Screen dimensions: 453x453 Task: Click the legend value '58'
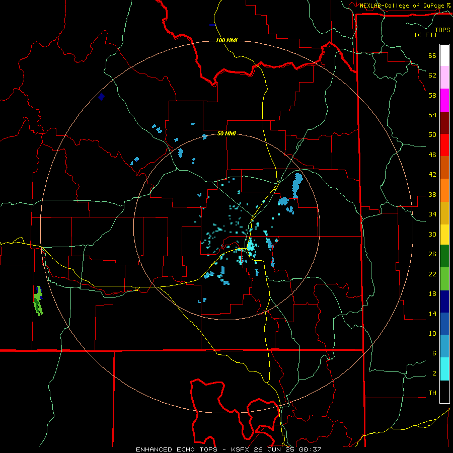coord(432,95)
